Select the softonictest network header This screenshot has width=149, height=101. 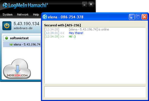click(22, 38)
